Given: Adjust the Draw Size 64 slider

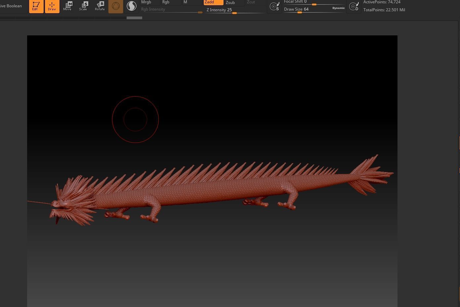Looking at the screenshot, I should (x=308, y=10).
